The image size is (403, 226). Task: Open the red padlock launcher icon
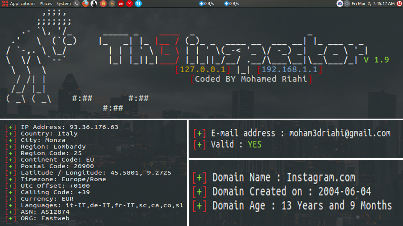103,4
